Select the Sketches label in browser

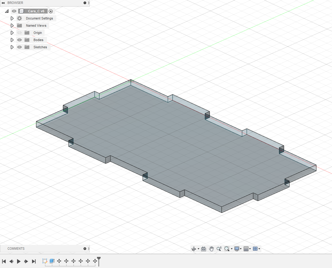coord(40,47)
